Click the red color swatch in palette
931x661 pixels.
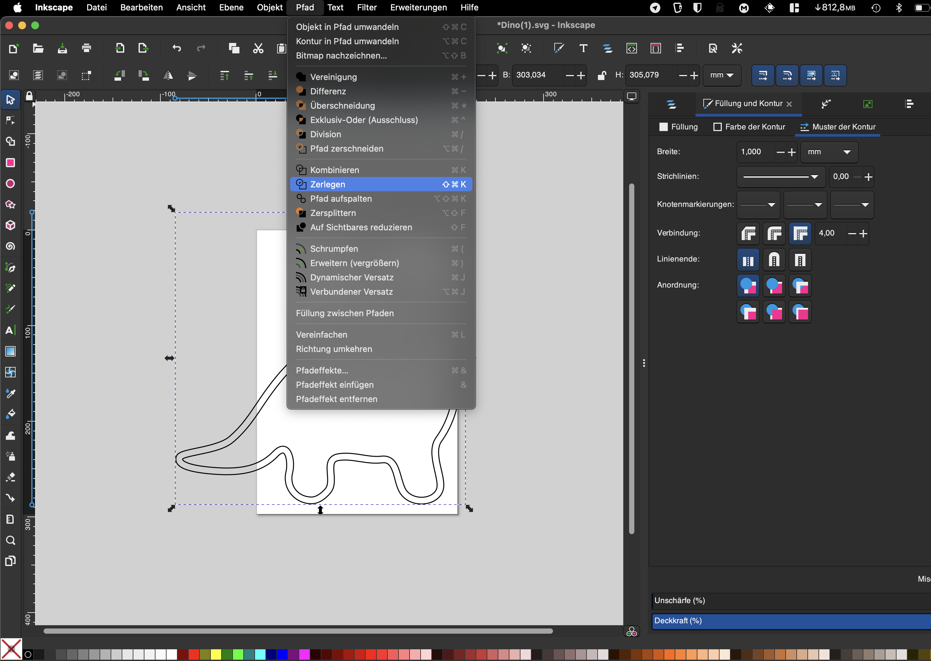pos(194,654)
